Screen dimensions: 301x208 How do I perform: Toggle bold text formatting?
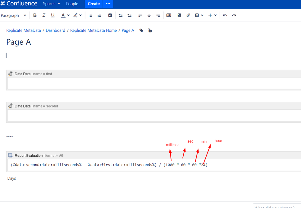35,15
